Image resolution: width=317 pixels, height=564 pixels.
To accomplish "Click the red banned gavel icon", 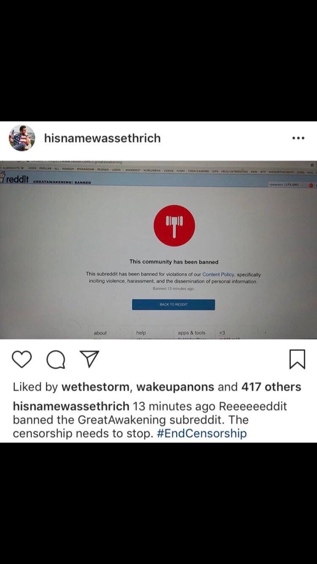I will click(174, 226).
